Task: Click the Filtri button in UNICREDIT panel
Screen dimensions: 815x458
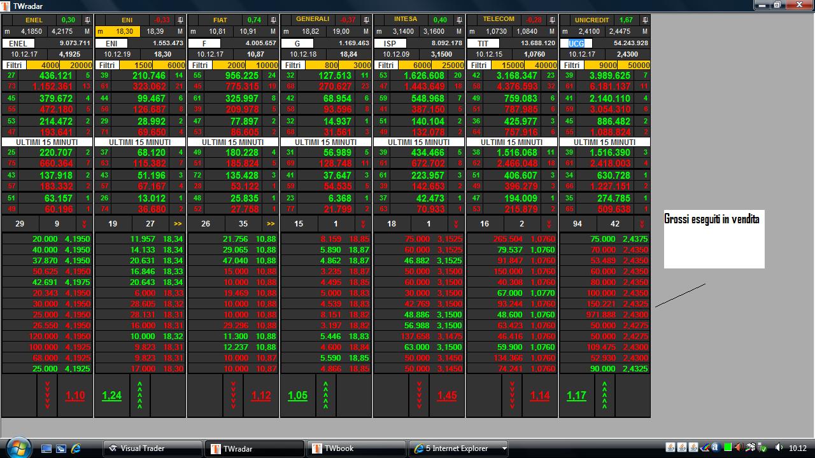Action: [x=572, y=65]
